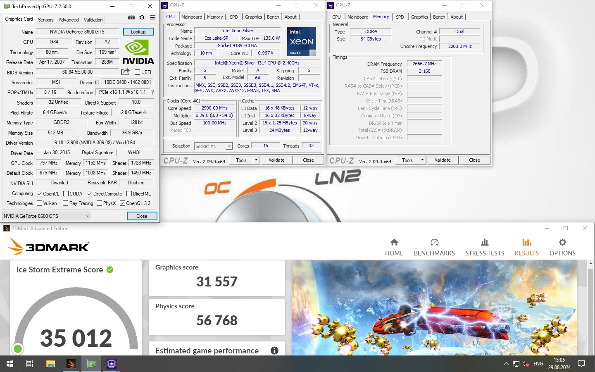The width and height of the screenshot is (595, 372).
Task: Open GPU-Z hamburger menu
Action: click(x=152, y=18)
